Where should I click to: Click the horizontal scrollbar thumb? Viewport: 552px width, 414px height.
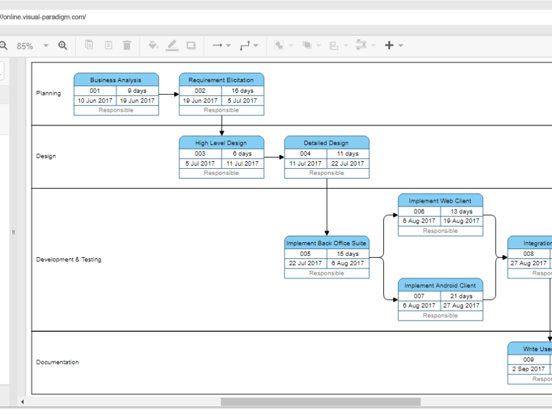pyautogui.click(x=320, y=401)
